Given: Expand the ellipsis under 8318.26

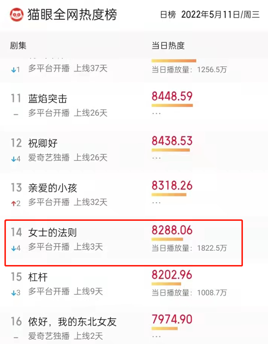Looking at the screenshot, I should click(156, 203).
